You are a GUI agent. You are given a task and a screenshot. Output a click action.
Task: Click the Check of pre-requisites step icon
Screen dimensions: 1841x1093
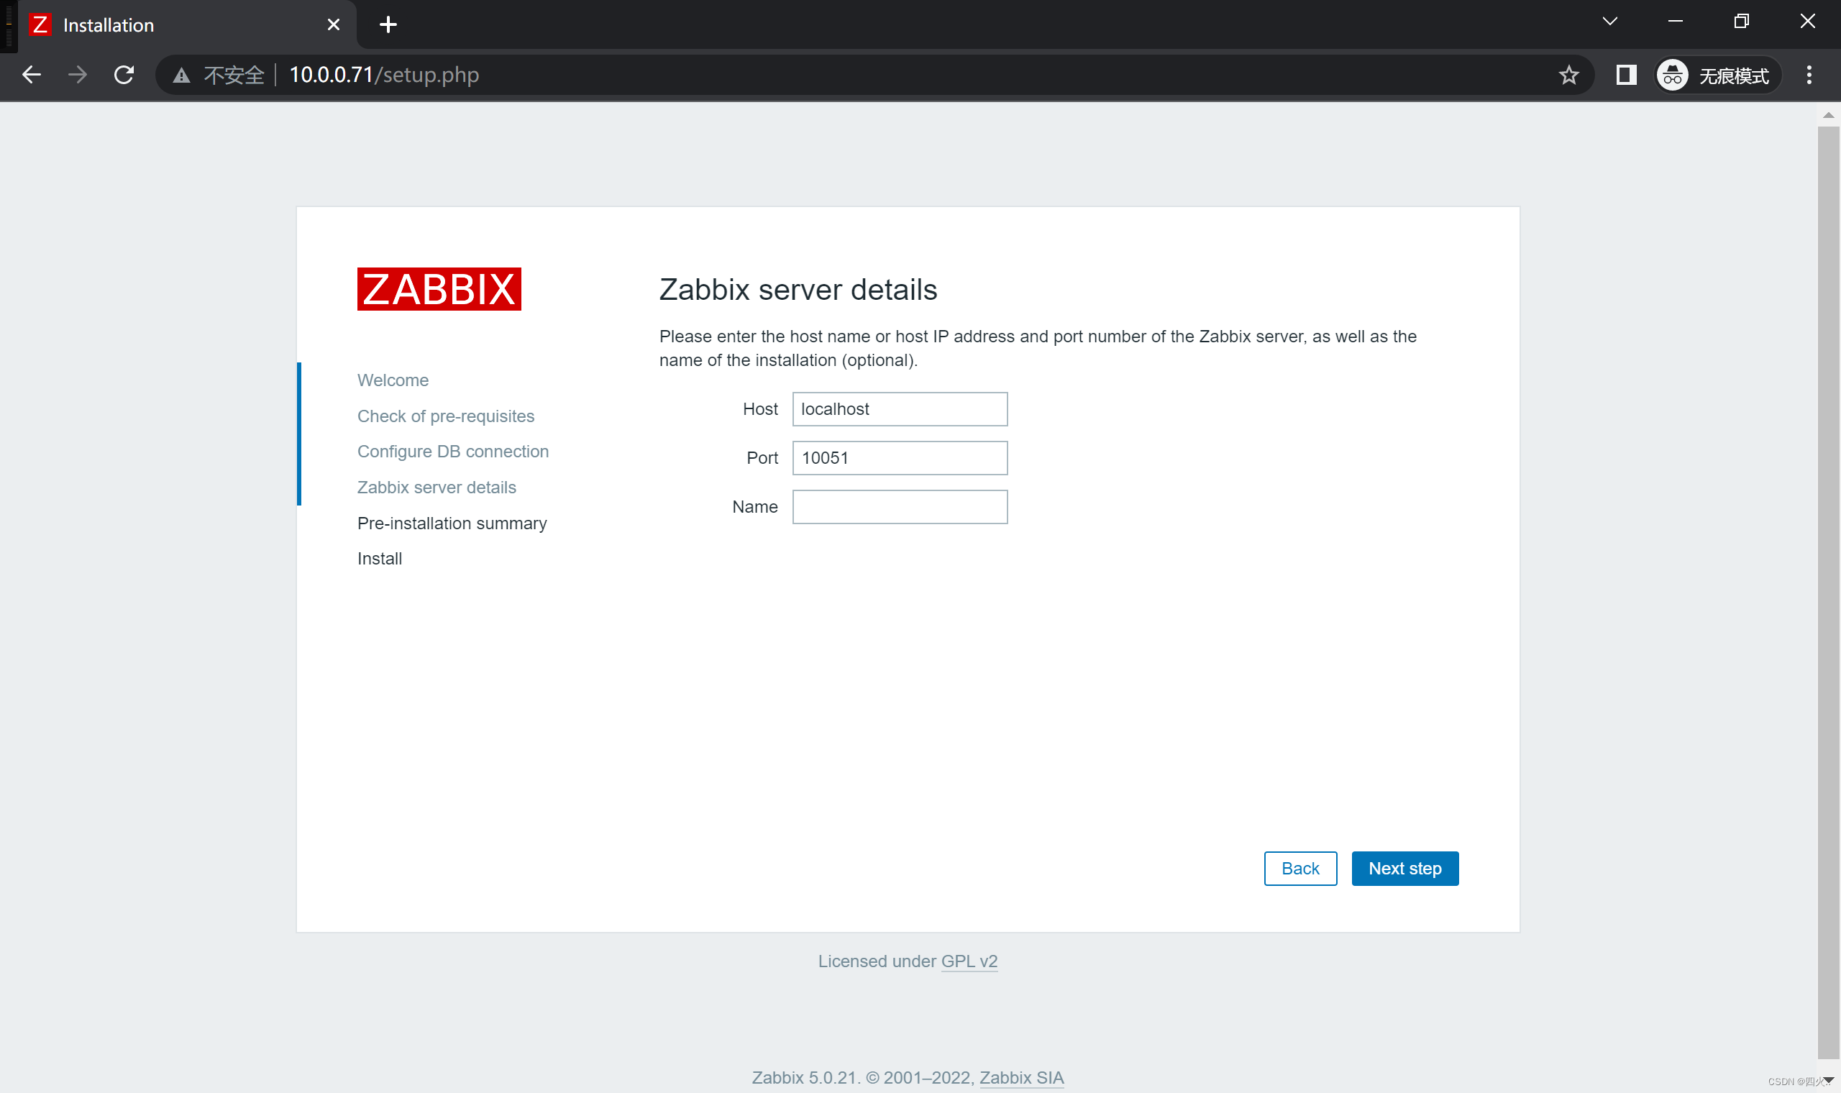click(x=447, y=415)
